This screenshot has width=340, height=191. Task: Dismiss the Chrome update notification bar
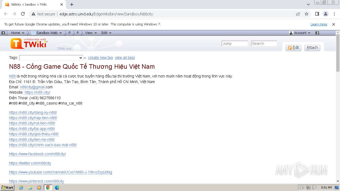[x=334, y=24]
